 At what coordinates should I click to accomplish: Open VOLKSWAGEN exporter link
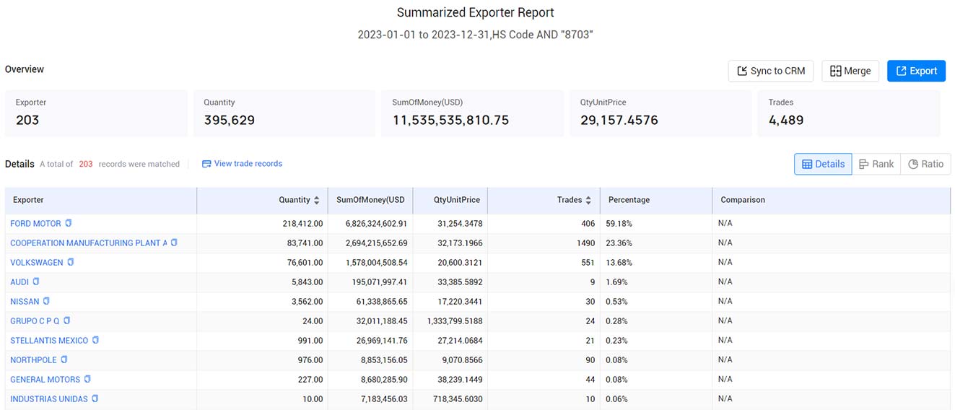click(x=37, y=263)
